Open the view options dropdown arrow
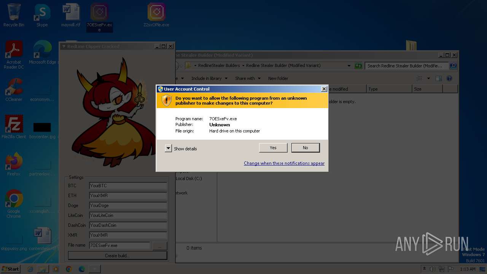The image size is (487, 274). pyautogui.click(x=428, y=78)
